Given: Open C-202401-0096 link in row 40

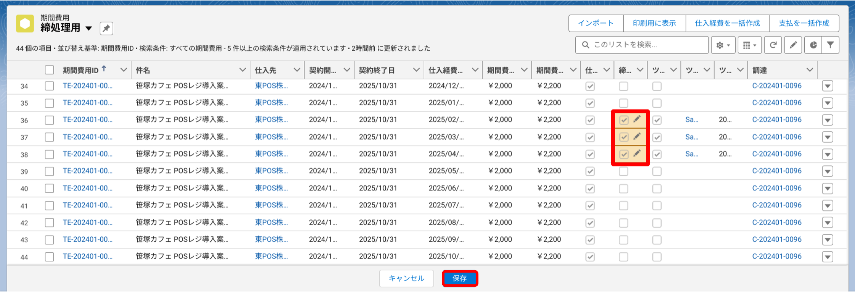Looking at the screenshot, I should (776, 188).
